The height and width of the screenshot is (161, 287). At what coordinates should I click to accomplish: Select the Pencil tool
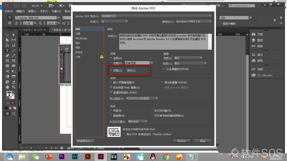click(x=13, y=56)
